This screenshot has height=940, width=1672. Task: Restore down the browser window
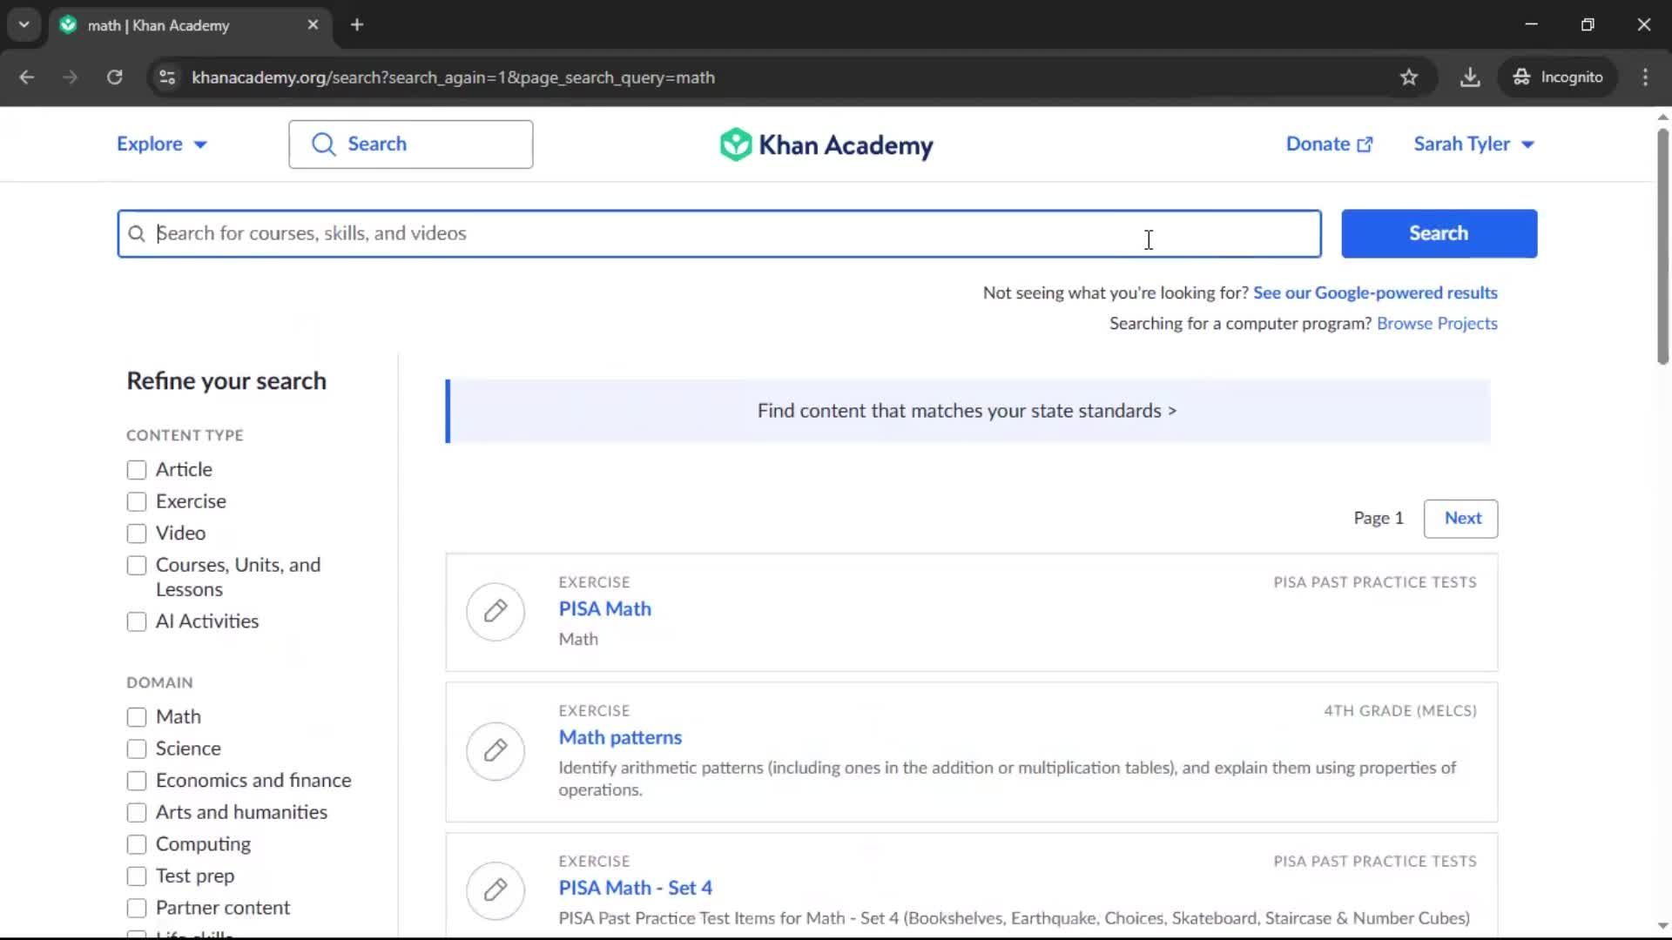[1588, 24]
